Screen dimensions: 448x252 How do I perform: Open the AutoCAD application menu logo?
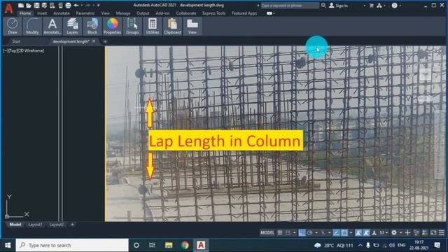[8, 8]
